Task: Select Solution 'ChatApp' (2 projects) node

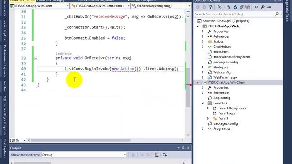Action: click(x=226, y=21)
